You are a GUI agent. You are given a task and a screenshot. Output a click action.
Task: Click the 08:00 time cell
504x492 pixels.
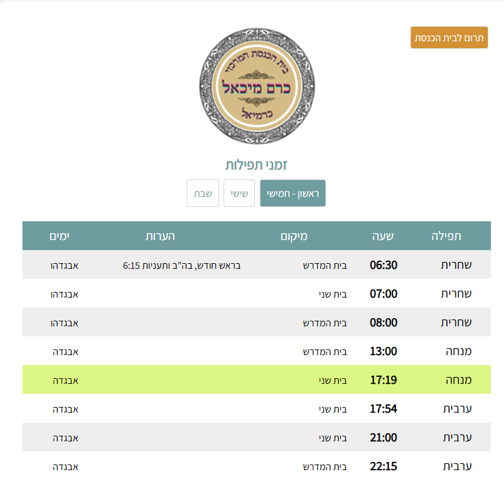383,323
